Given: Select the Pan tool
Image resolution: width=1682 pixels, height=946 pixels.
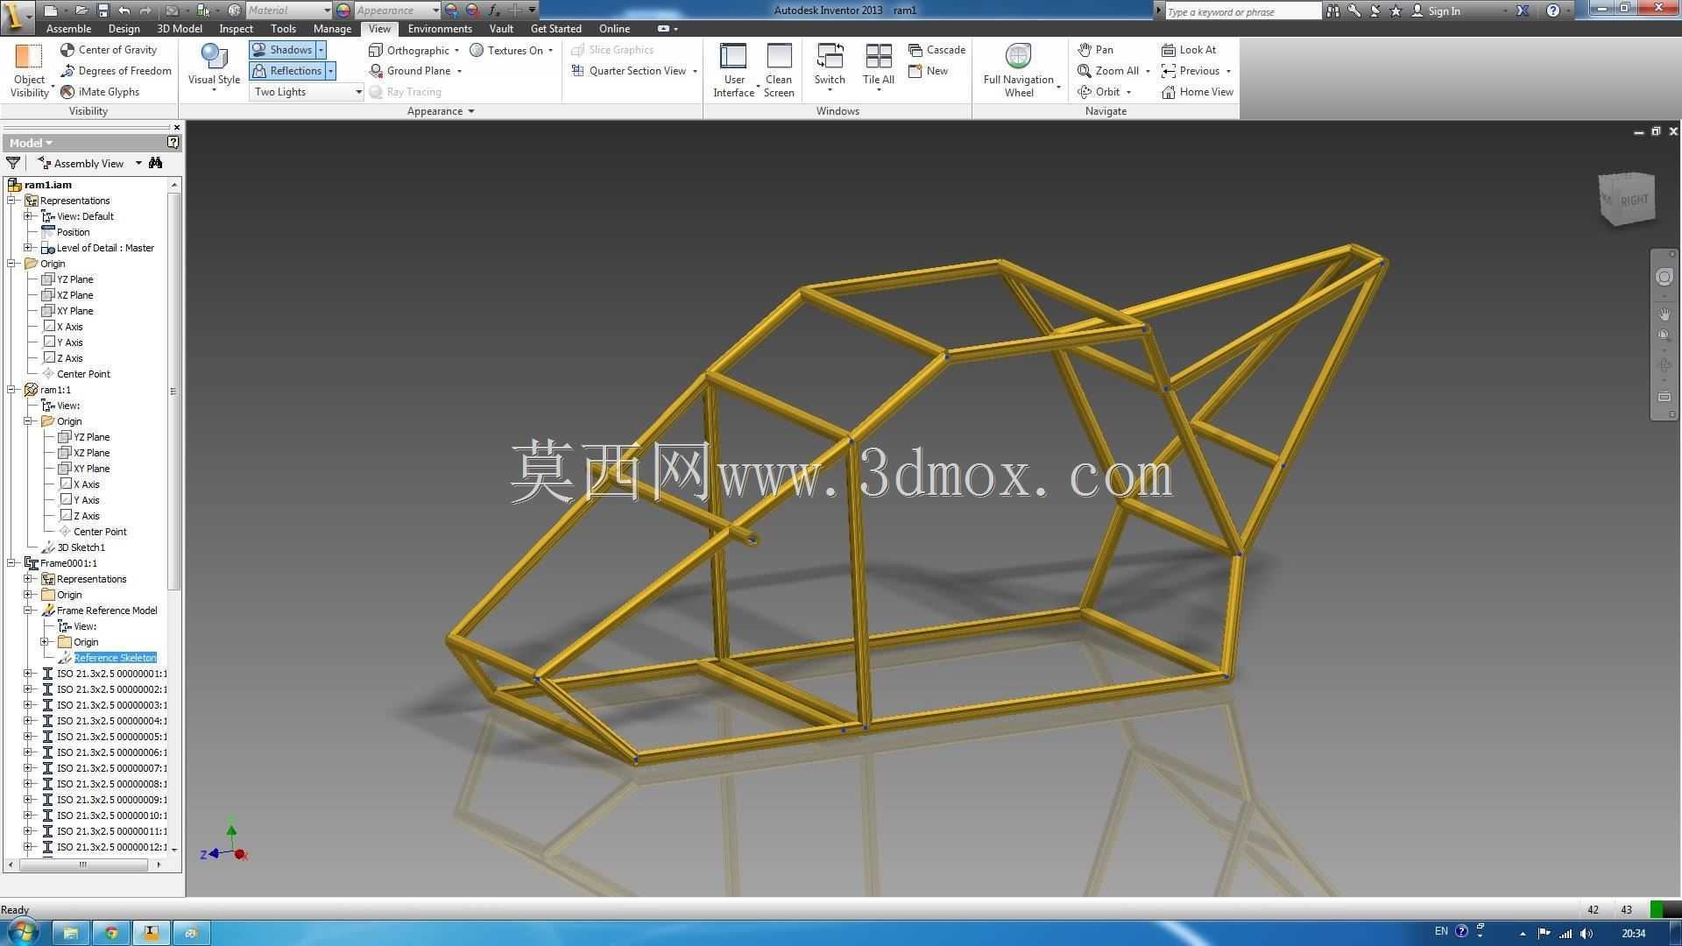Looking at the screenshot, I should click(x=1095, y=50).
